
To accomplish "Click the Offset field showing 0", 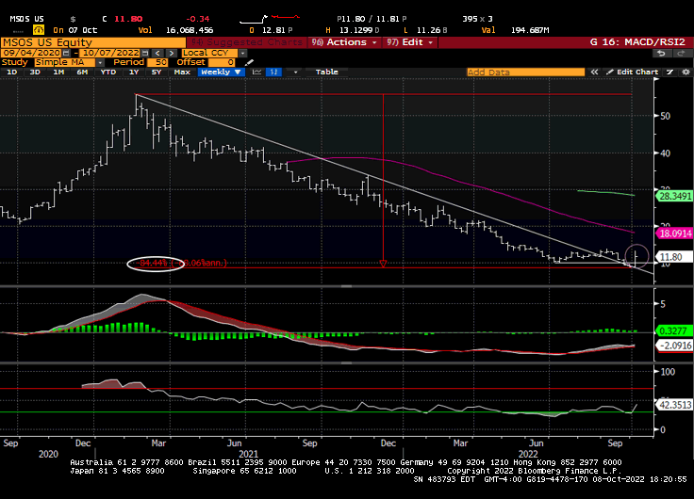I will pyautogui.click(x=223, y=62).
